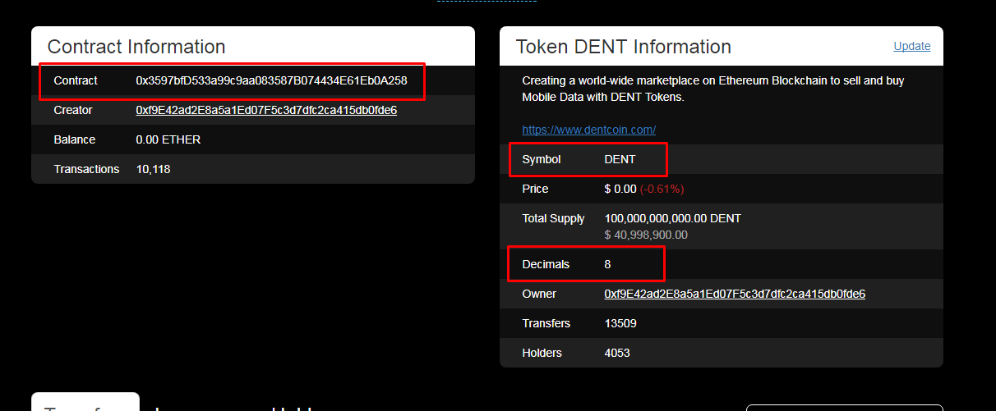Image resolution: width=996 pixels, height=411 pixels.
Task: Click the Balance row label
Action: (75, 139)
